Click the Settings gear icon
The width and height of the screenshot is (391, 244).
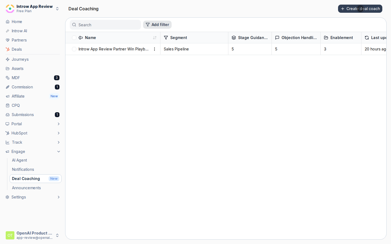point(7,197)
